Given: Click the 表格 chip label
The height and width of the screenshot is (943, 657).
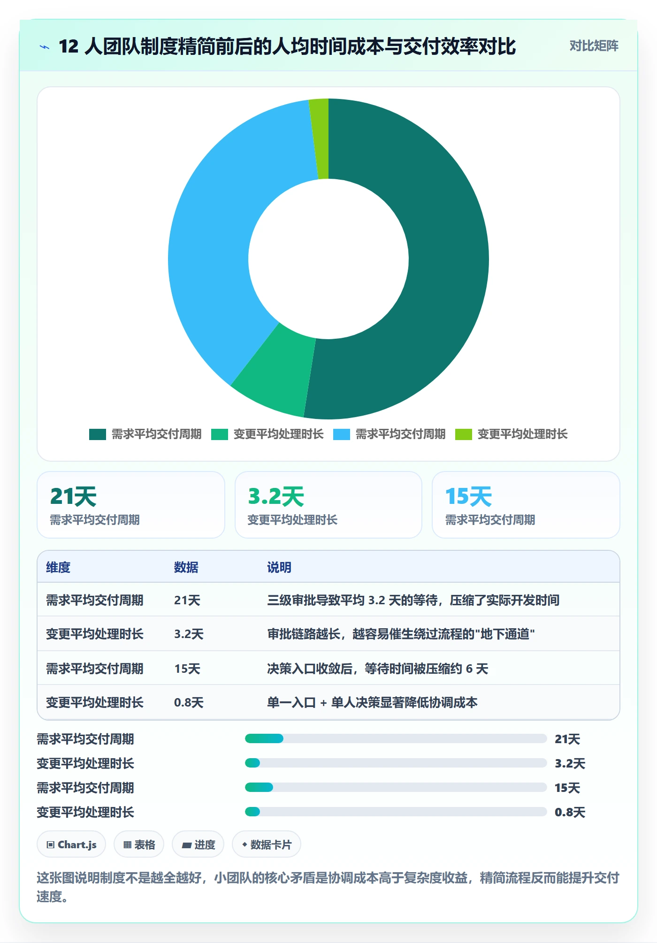Looking at the screenshot, I should pyautogui.click(x=145, y=844).
